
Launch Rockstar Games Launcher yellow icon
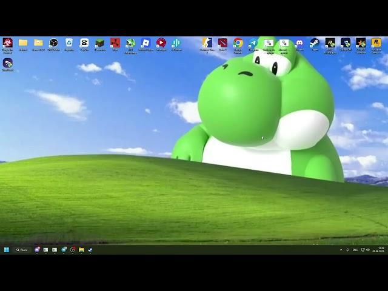tap(376, 43)
